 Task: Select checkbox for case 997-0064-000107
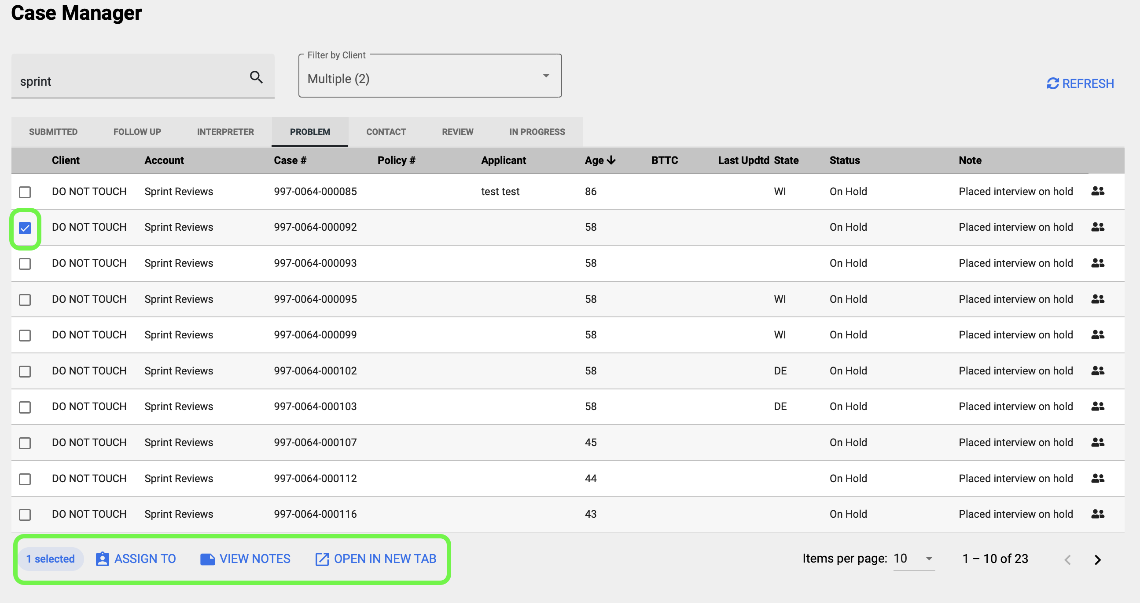[x=25, y=443]
